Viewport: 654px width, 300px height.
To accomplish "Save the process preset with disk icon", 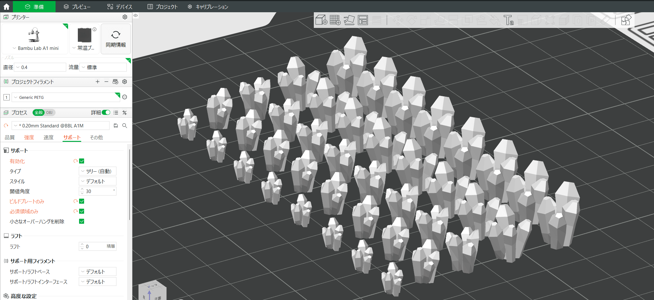I will coord(116,126).
